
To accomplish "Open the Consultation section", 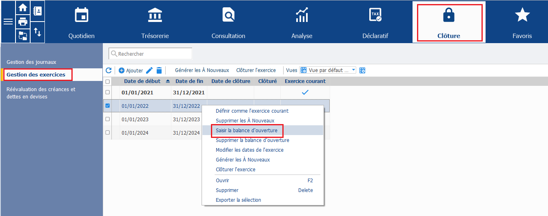I will 229,22.
